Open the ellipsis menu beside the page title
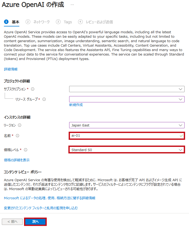 tap(72, 5)
